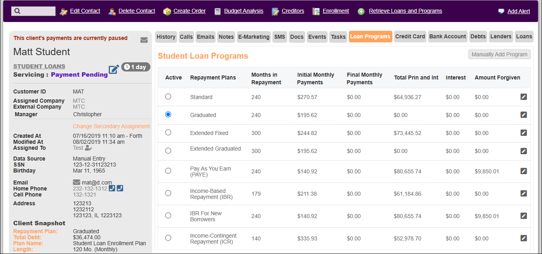Click the Delete Contact icon
Viewport: 542px width, 254px height.
coord(112,12)
